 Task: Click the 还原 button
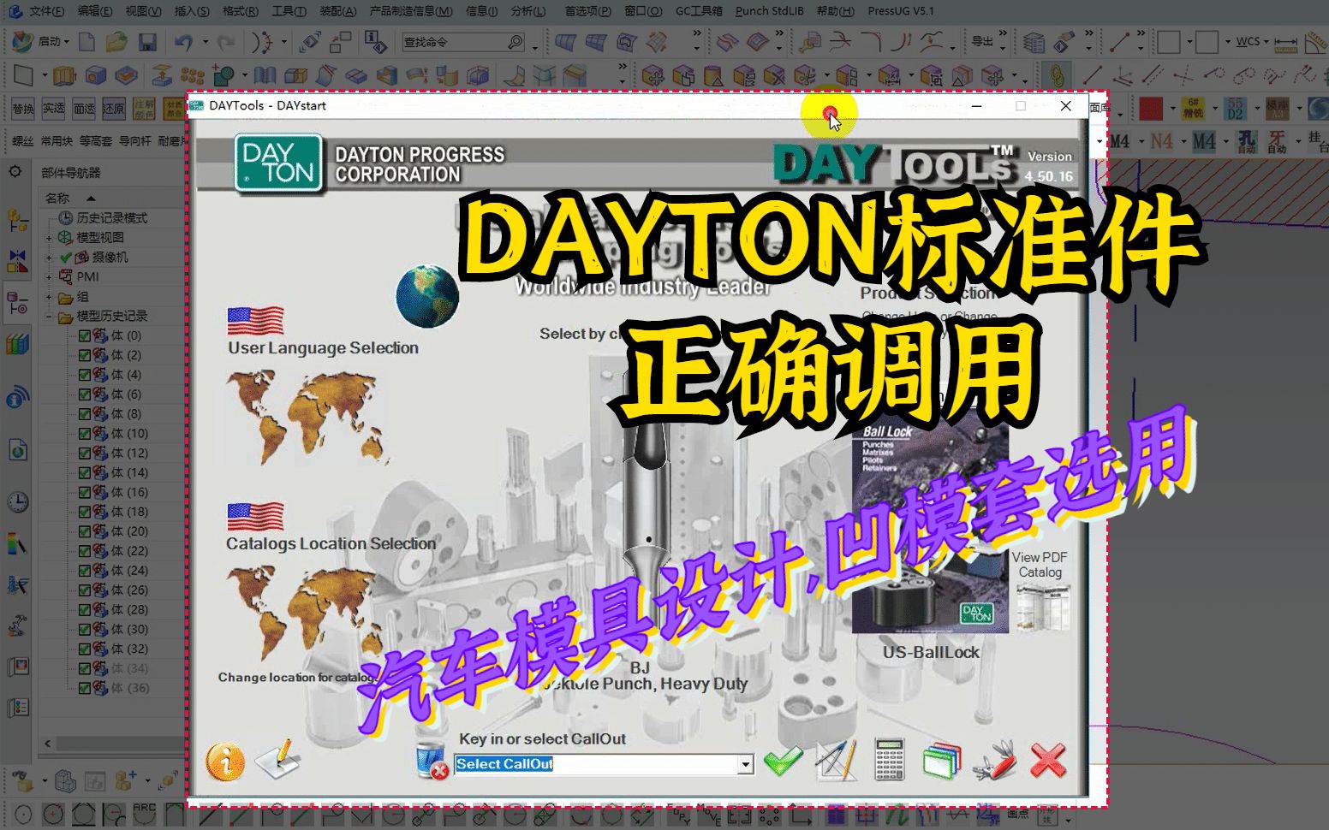click(x=114, y=109)
